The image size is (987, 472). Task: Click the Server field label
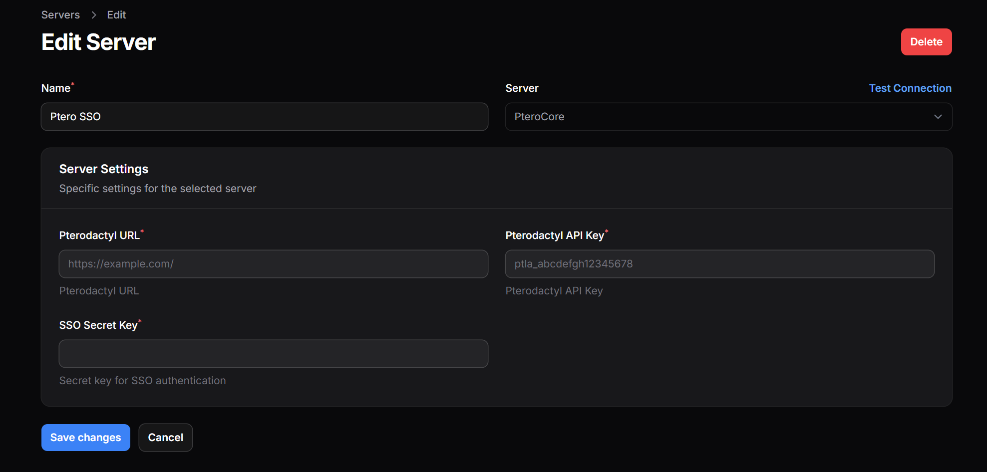click(522, 88)
